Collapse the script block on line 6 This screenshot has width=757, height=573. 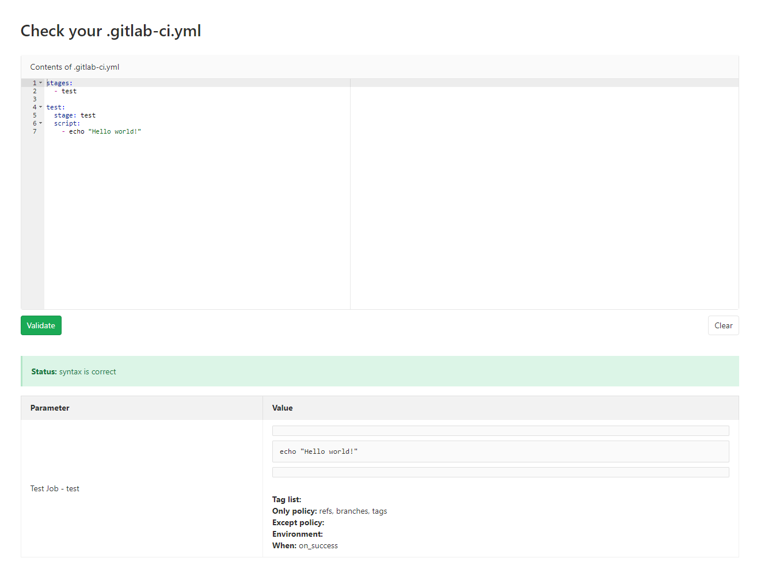pyautogui.click(x=40, y=123)
